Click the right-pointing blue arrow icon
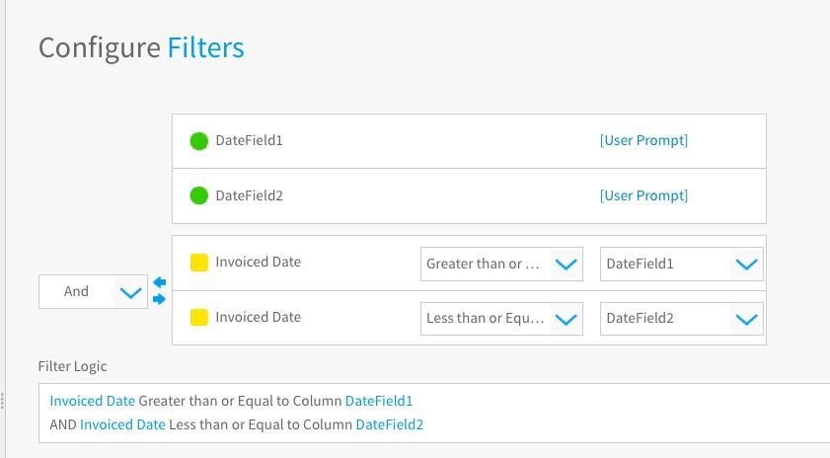The height and width of the screenshot is (458, 830). pyautogui.click(x=159, y=300)
